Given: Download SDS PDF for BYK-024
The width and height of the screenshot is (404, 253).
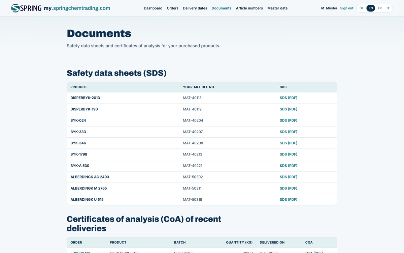Looking at the screenshot, I should click(289, 120).
